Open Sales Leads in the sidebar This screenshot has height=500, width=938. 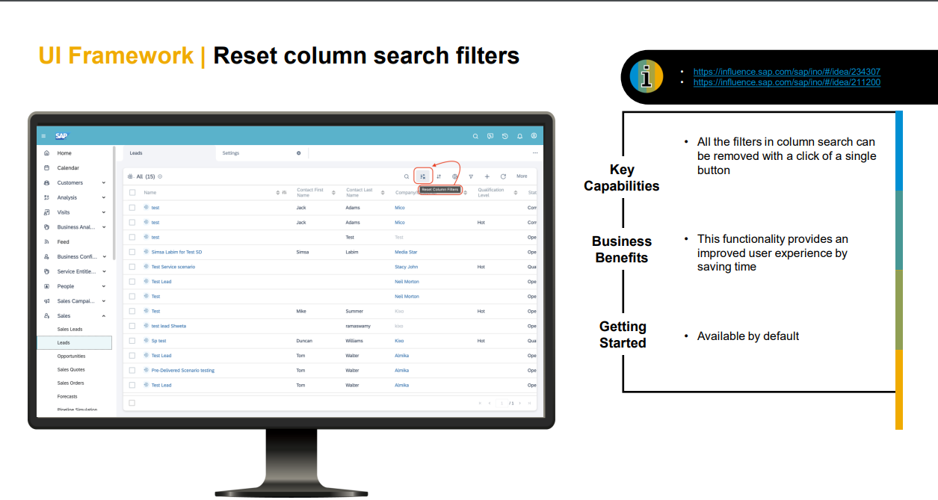70,330
